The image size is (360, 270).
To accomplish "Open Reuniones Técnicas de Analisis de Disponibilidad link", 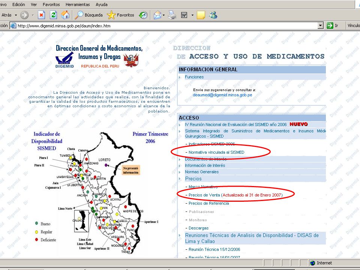I will (252, 238).
